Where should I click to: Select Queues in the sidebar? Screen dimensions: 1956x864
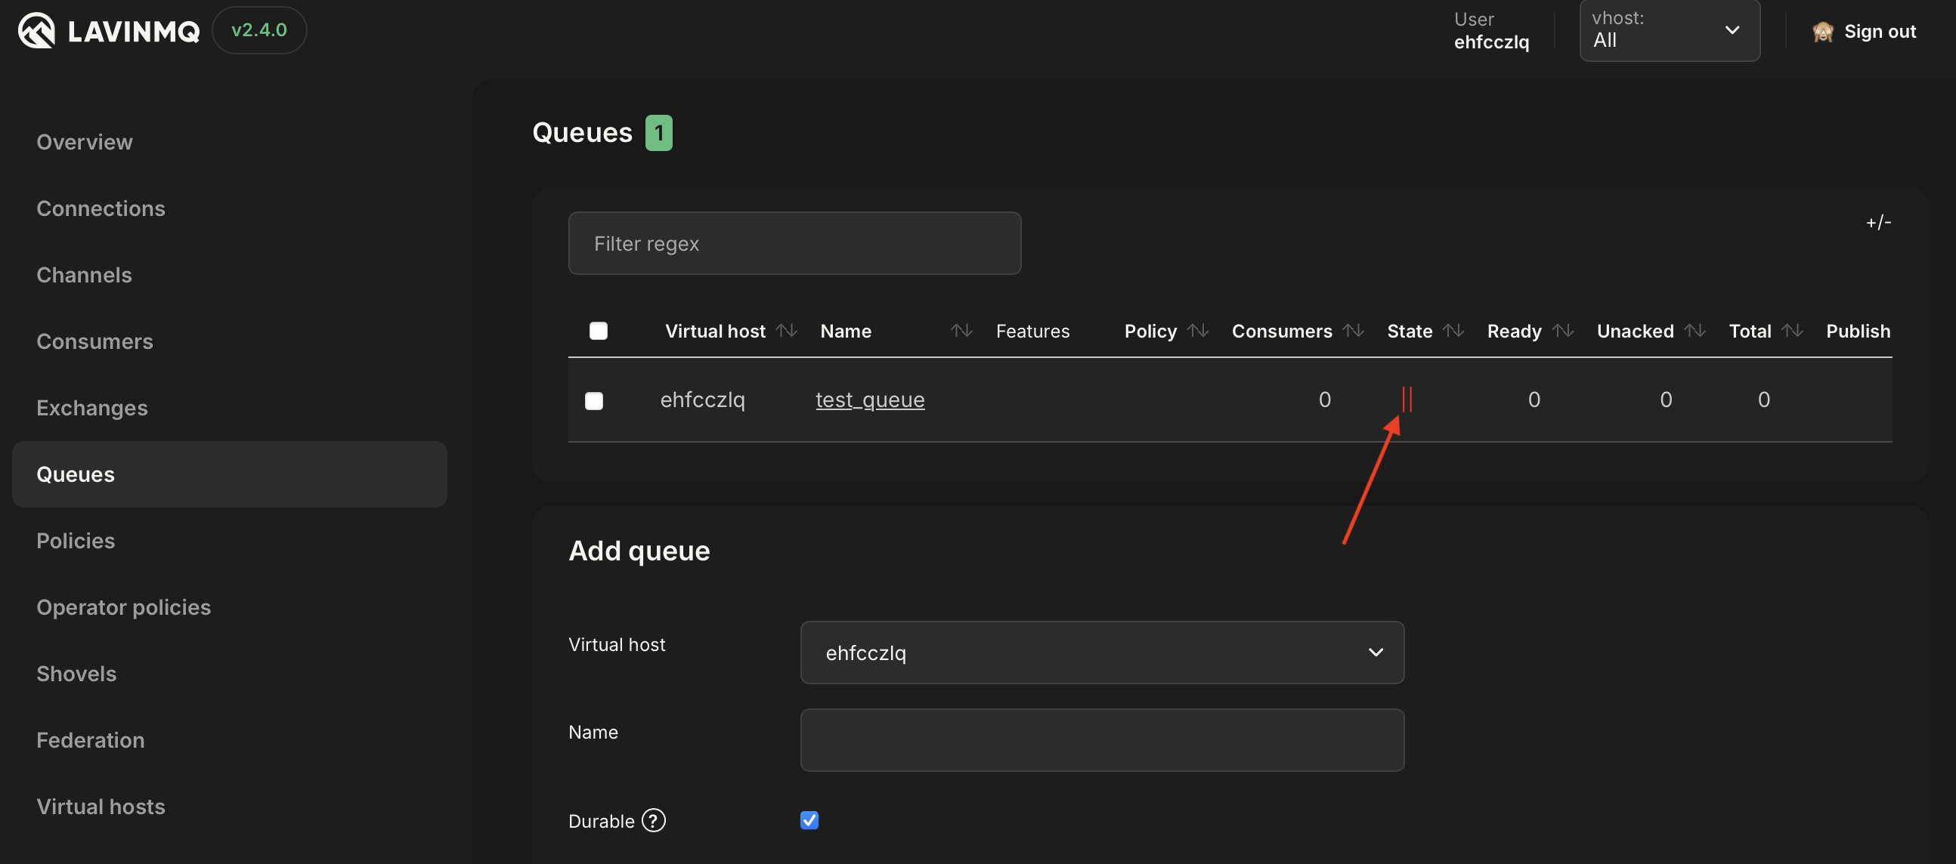click(x=229, y=474)
